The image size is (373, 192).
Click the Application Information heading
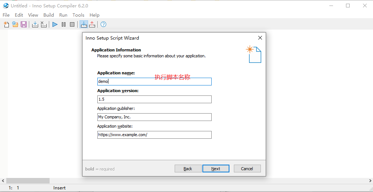(x=116, y=50)
